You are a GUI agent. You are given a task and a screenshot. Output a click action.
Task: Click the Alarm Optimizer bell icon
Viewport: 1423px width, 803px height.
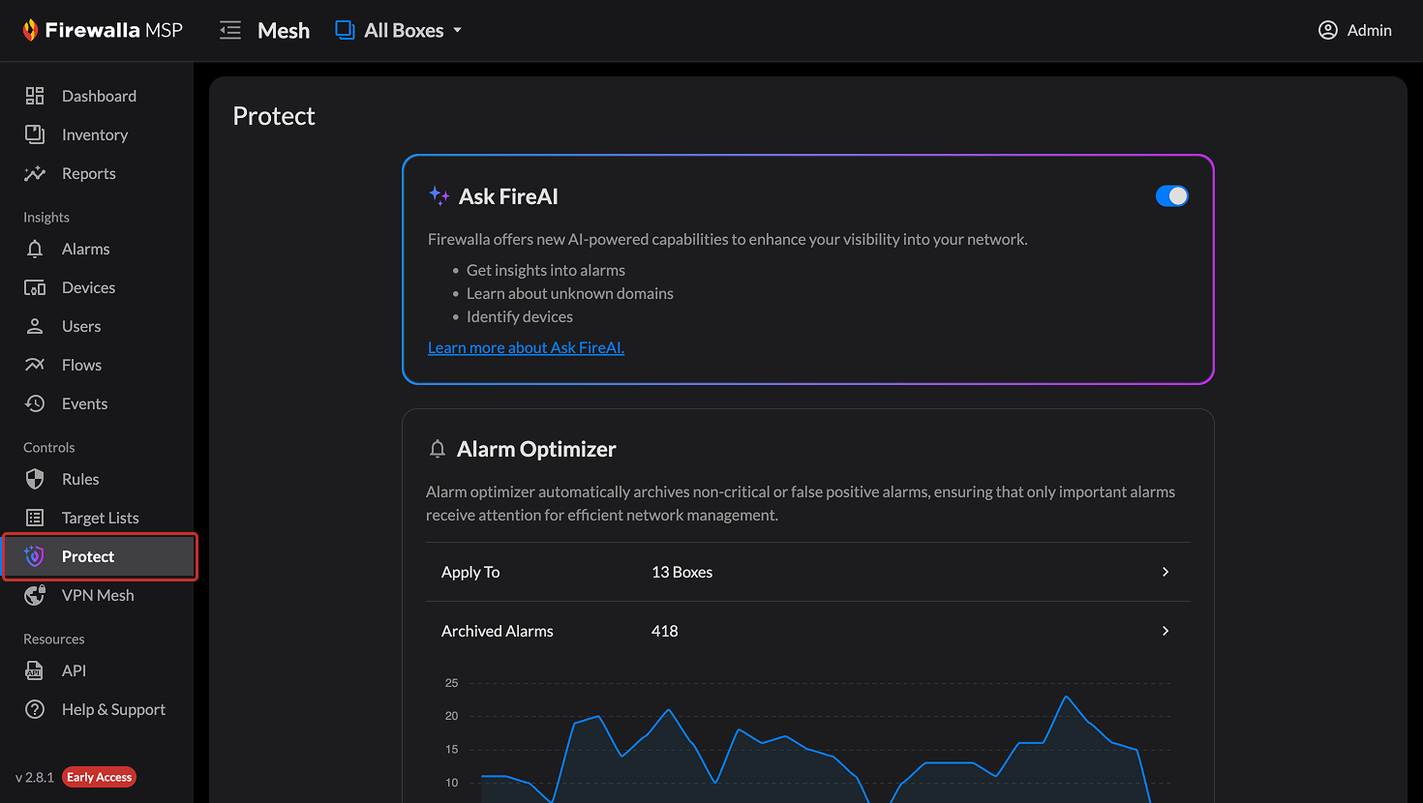click(438, 449)
